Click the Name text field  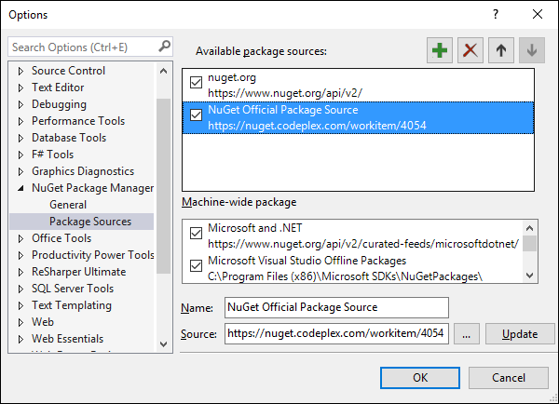pyautogui.click(x=335, y=307)
